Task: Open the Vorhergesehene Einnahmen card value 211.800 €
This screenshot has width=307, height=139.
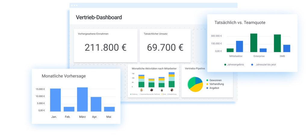Action: 106,47
